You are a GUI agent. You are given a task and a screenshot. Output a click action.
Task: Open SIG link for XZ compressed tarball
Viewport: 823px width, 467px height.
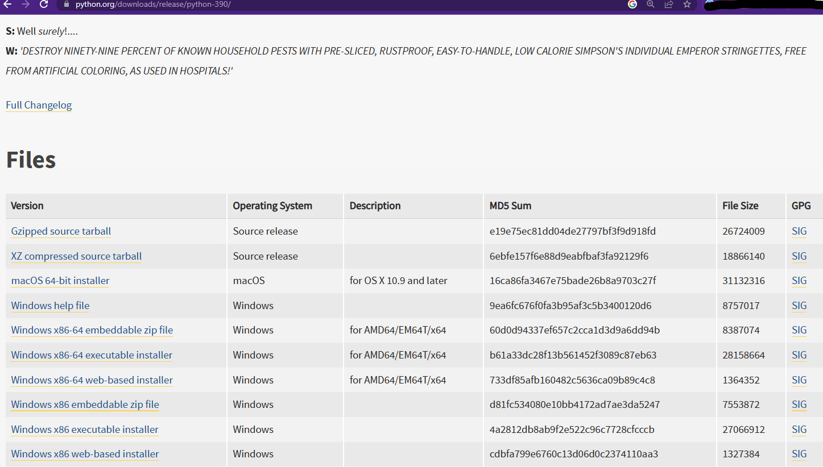tap(799, 256)
